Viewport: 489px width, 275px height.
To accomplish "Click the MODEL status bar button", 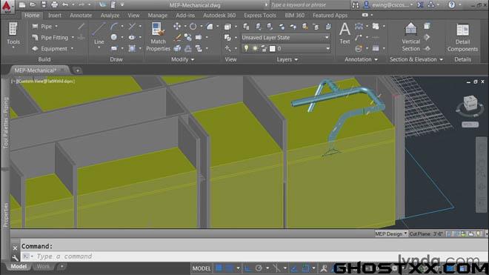I will (202, 268).
